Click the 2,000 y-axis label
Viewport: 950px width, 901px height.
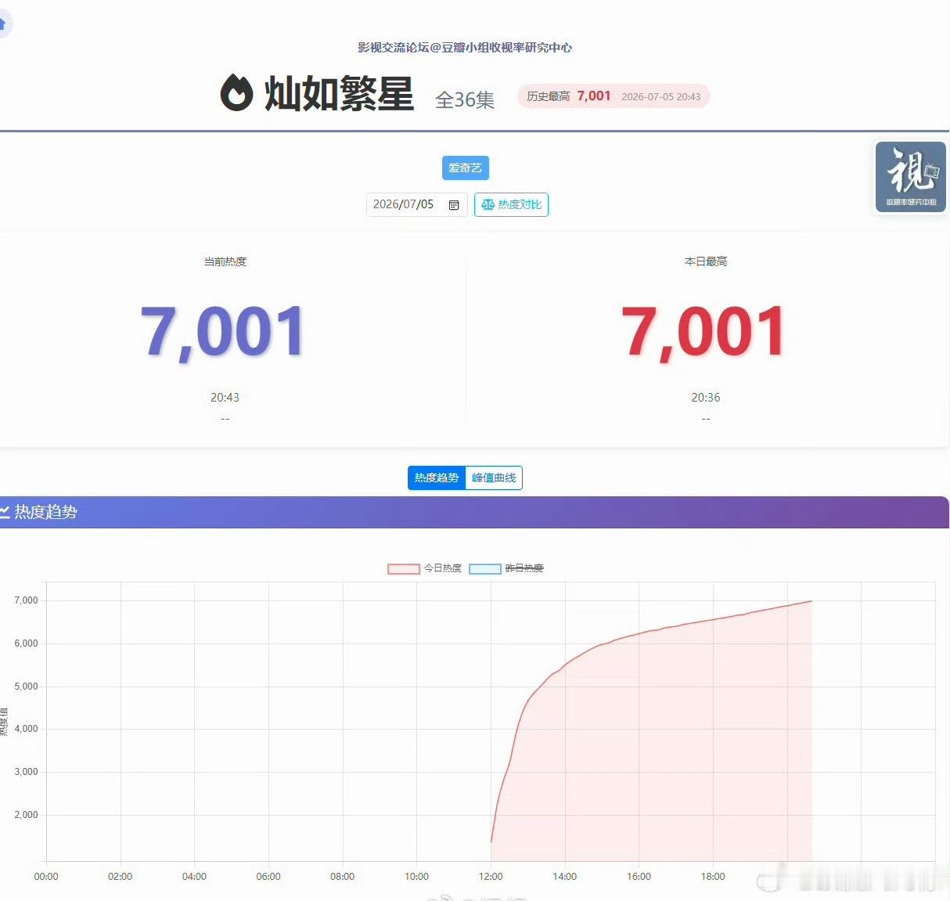pos(26,815)
